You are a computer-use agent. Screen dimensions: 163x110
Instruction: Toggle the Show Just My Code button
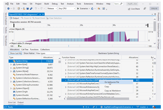coord(15,53)
